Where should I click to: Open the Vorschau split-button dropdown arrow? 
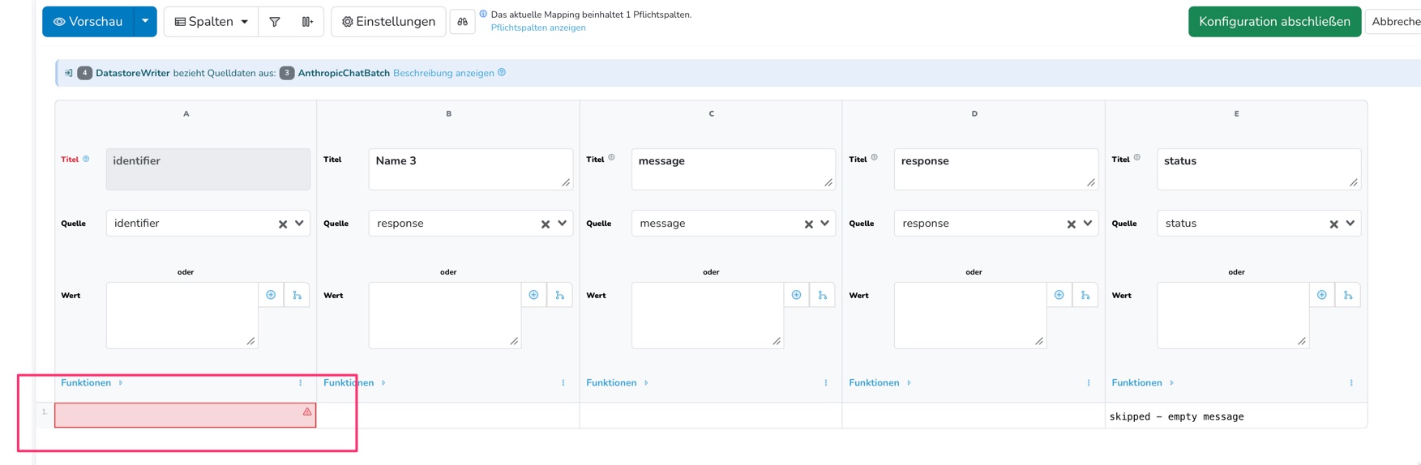[x=145, y=22]
